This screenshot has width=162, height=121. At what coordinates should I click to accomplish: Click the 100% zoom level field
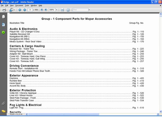52,10
